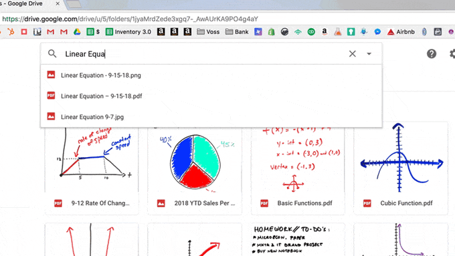
Task: Click inside the Linear Equa search field
Action: [203, 54]
